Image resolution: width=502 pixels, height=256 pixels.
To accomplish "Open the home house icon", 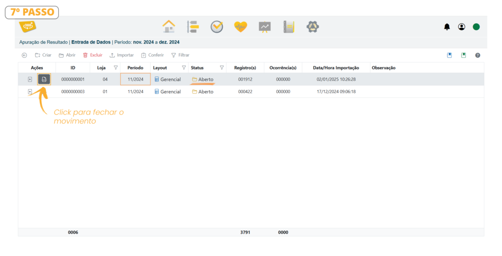I will tap(169, 26).
